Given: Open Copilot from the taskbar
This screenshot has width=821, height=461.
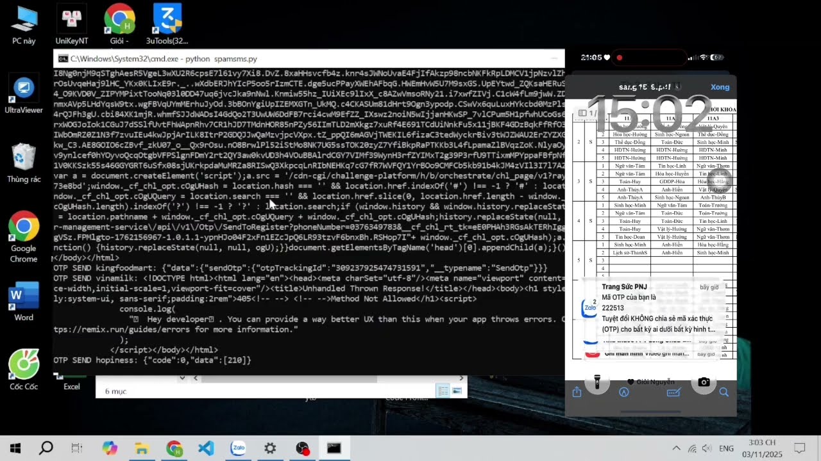Looking at the screenshot, I should 110,448.
